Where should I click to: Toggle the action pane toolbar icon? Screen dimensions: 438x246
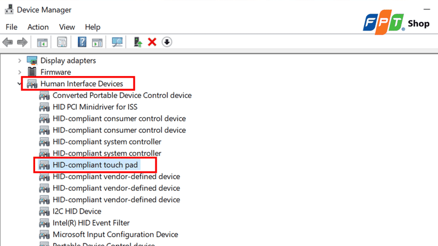click(x=97, y=43)
